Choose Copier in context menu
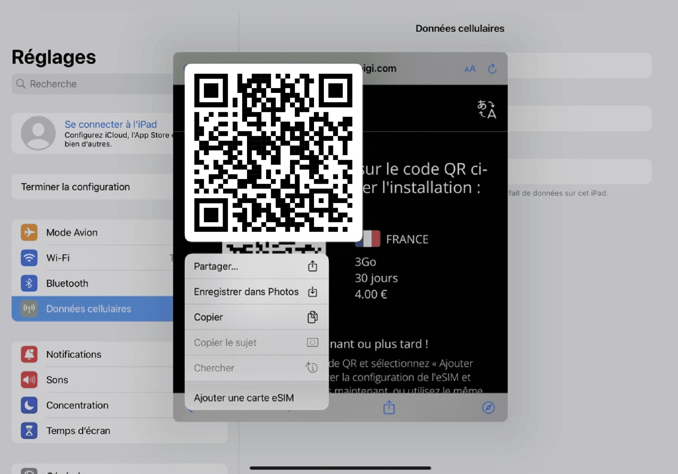This screenshot has height=474, width=678. pos(256,317)
